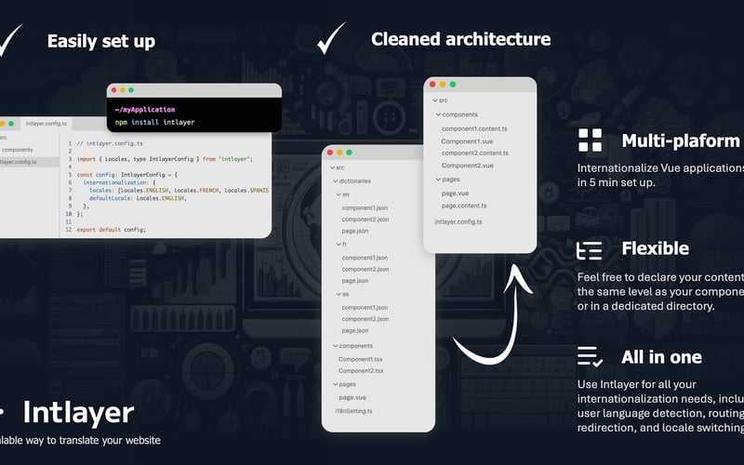This screenshot has height=465, width=744.
Task: Open page.json under the fr folder
Action: (x=355, y=281)
